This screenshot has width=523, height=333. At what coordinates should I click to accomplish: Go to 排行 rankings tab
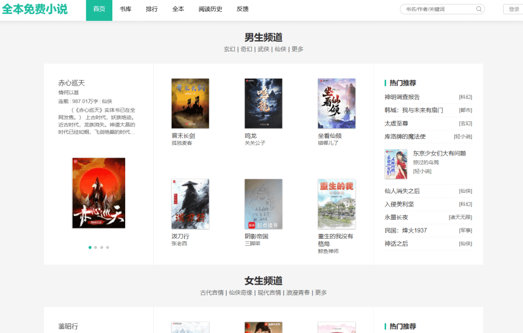click(x=152, y=9)
